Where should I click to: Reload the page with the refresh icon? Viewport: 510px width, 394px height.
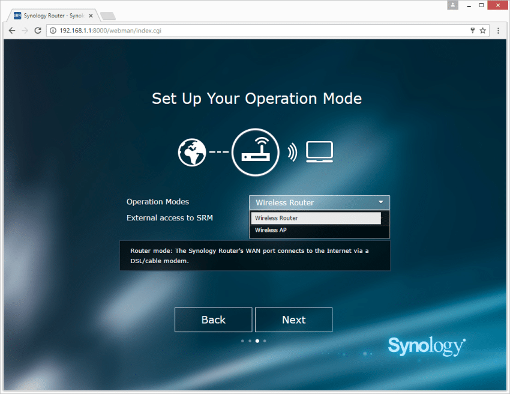click(38, 31)
